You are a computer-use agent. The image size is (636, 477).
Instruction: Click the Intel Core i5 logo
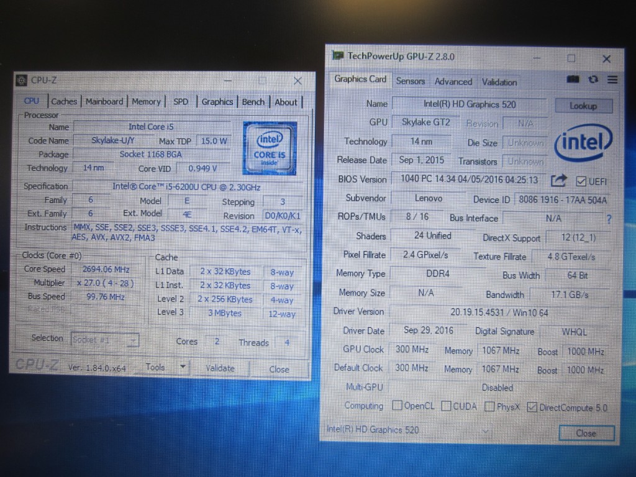pyautogui.click(x=270, y=148)
